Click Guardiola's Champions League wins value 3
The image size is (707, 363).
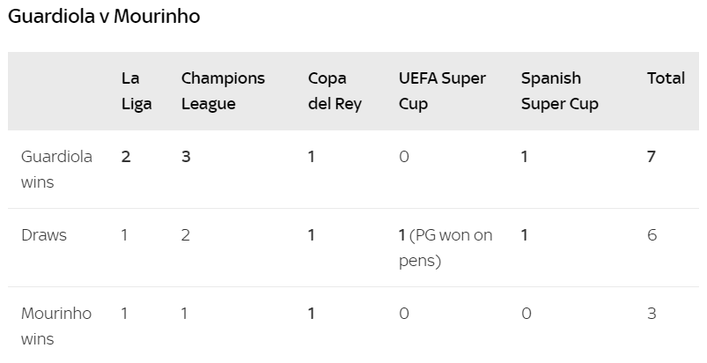pyautogui.click(x=186, y=157)
